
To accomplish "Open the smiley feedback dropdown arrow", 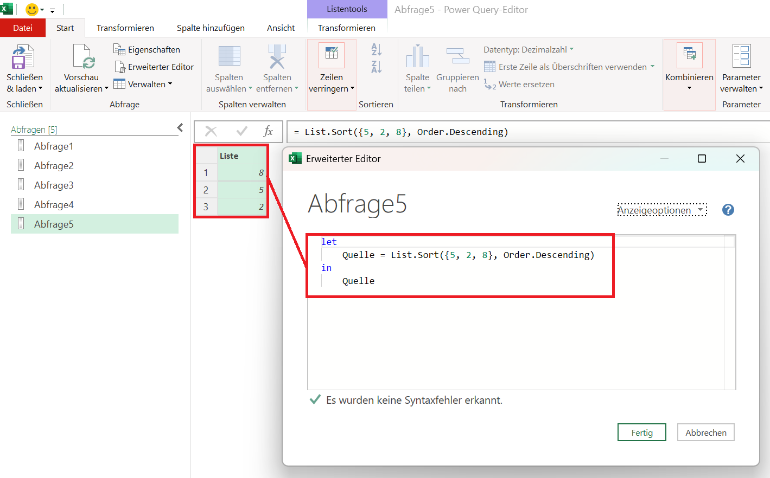I will (x=42, y=10).
